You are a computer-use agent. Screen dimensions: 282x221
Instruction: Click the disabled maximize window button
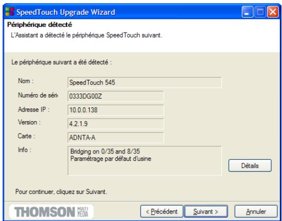point(260,12)
